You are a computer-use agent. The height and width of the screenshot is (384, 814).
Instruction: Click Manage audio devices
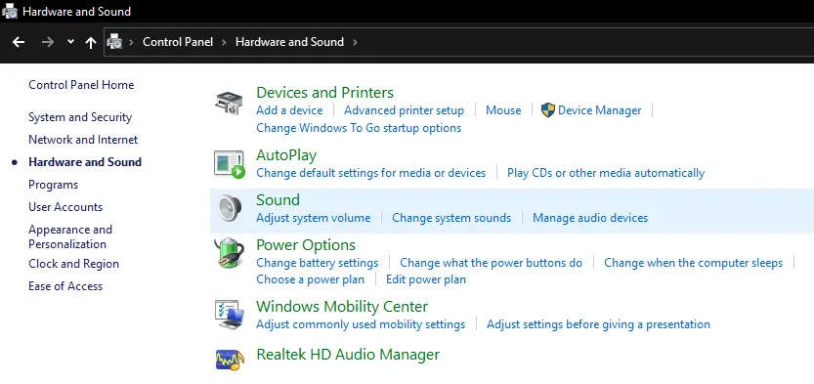pos(590,218)
